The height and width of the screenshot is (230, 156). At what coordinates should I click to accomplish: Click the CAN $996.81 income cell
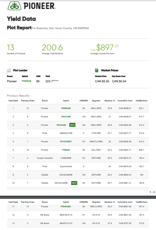point(125,108)
